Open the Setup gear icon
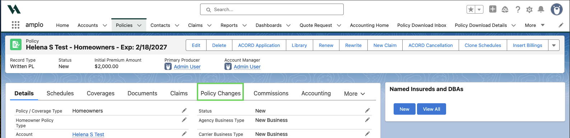Viewport: 570px width, 138px height. click(529, 10)
